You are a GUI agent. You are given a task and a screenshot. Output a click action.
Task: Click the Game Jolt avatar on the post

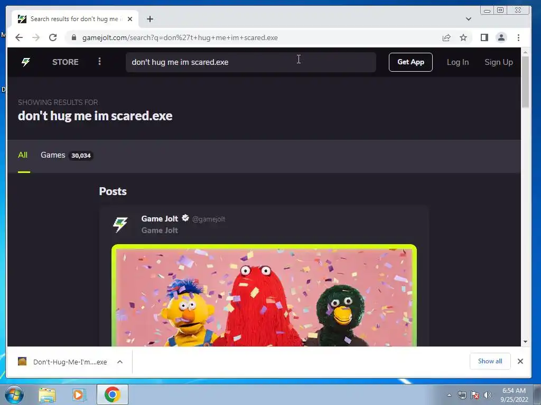tap(120, 225)
